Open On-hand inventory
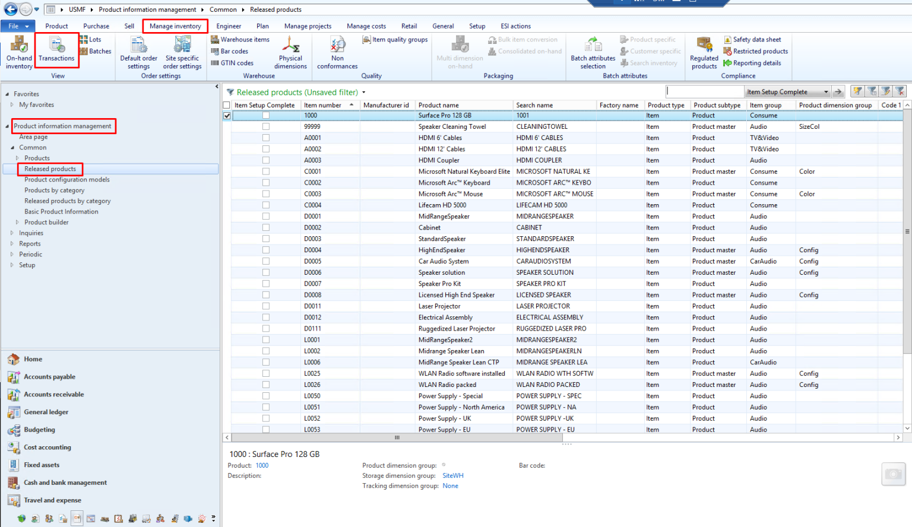This screenshot has width=912, height=527. click(x=18, y=52)
